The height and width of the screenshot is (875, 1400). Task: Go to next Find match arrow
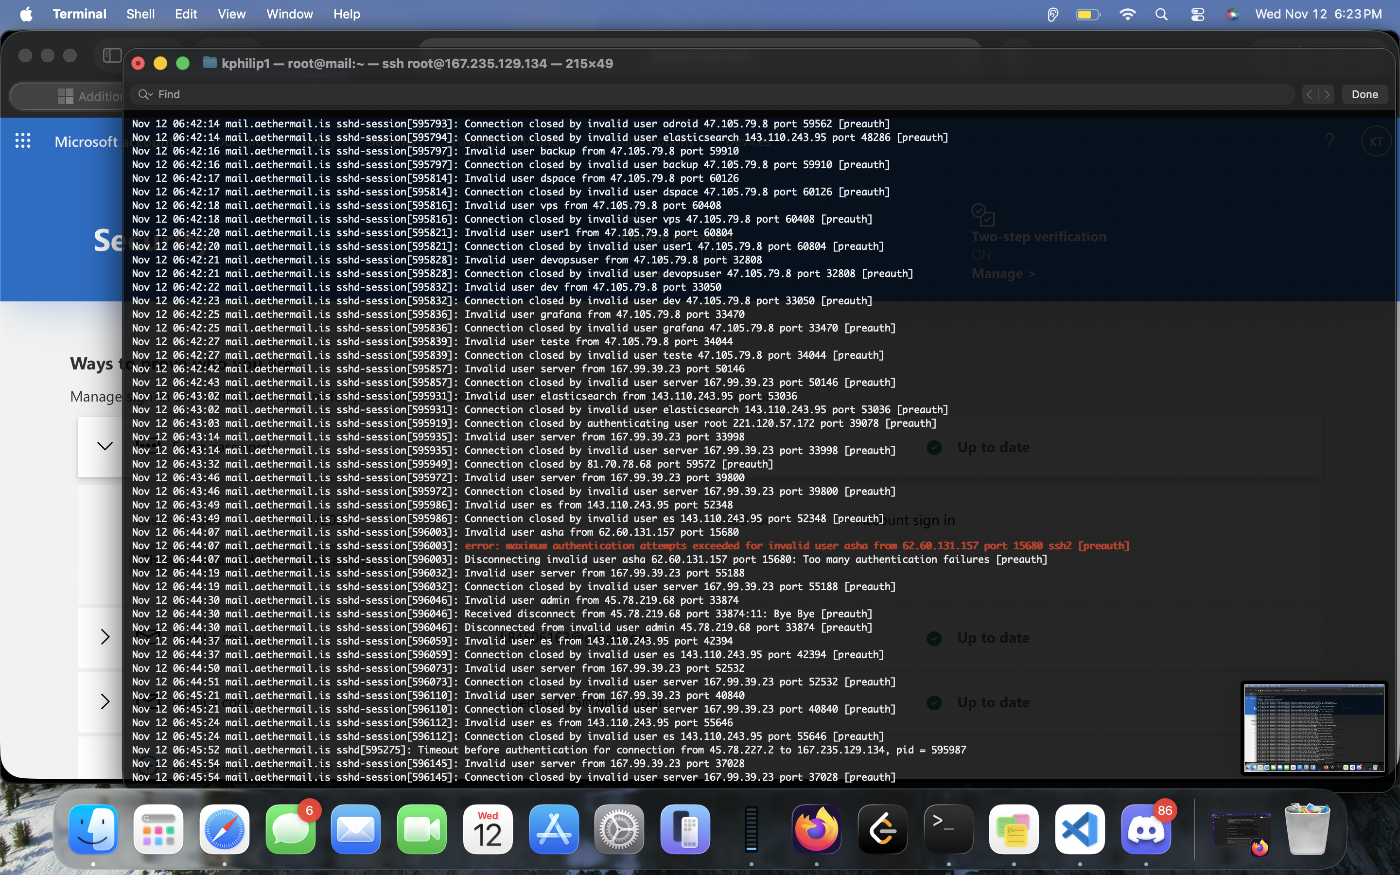point(1327,94)
